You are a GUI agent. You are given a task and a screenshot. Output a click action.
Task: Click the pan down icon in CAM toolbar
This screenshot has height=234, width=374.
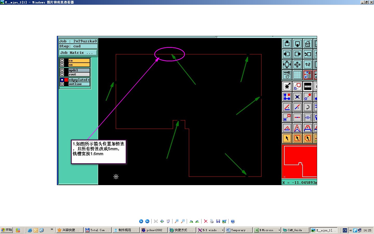[297, 44]
